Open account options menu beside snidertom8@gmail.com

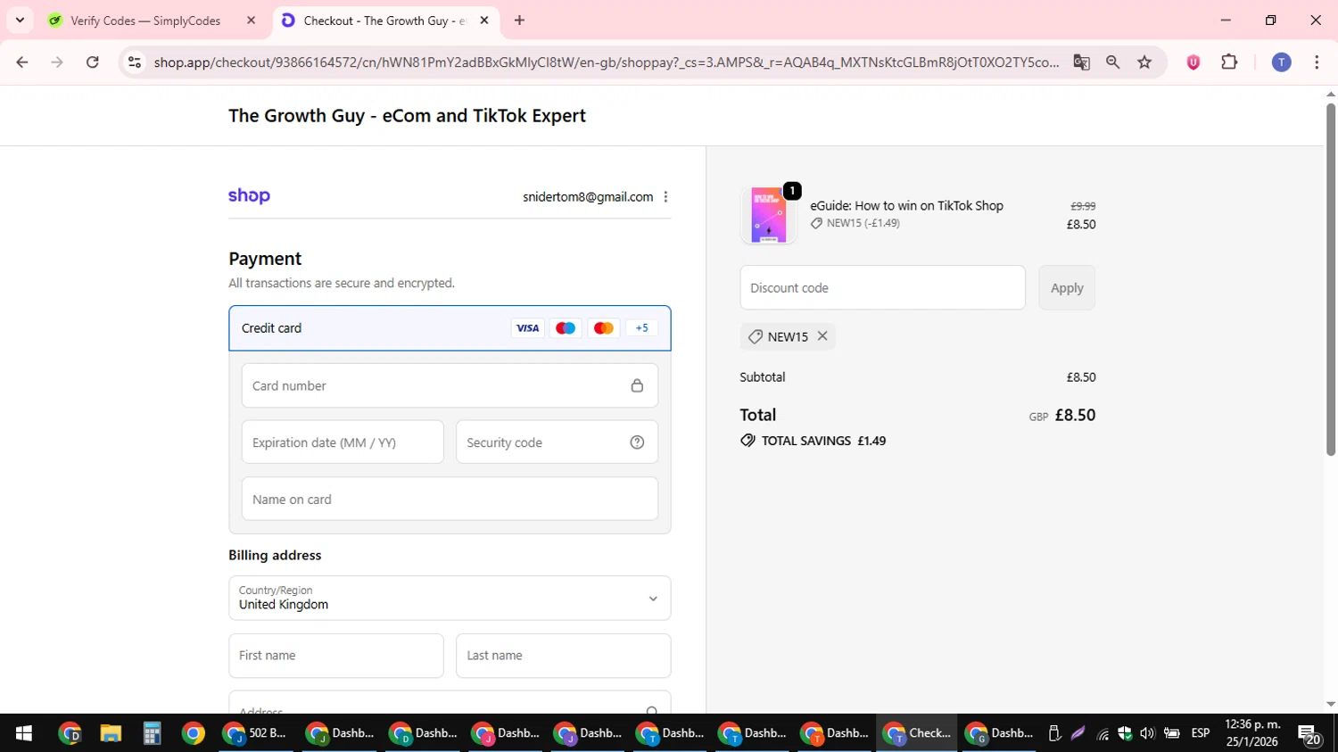665,197
